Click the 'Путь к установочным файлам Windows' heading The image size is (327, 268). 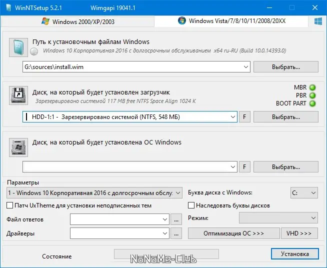pos(91,42)
